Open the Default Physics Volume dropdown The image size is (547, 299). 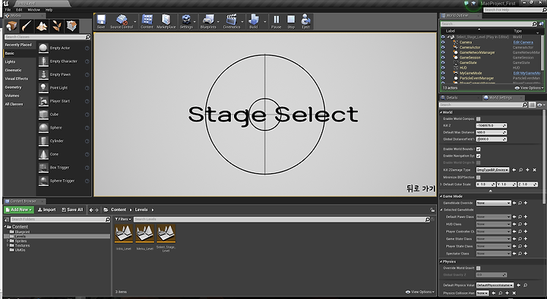tap(495, 285)
